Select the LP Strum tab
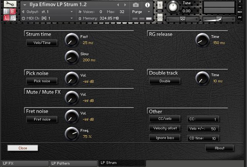The width and height of the screenshot is (247, 167). [122, 163]
